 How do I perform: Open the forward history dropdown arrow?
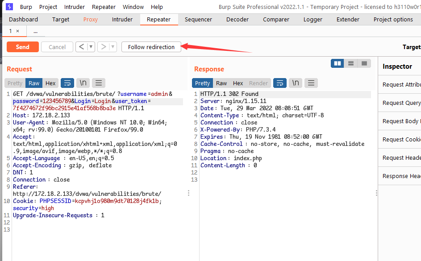pyautogui.click(x=113, y=47)
